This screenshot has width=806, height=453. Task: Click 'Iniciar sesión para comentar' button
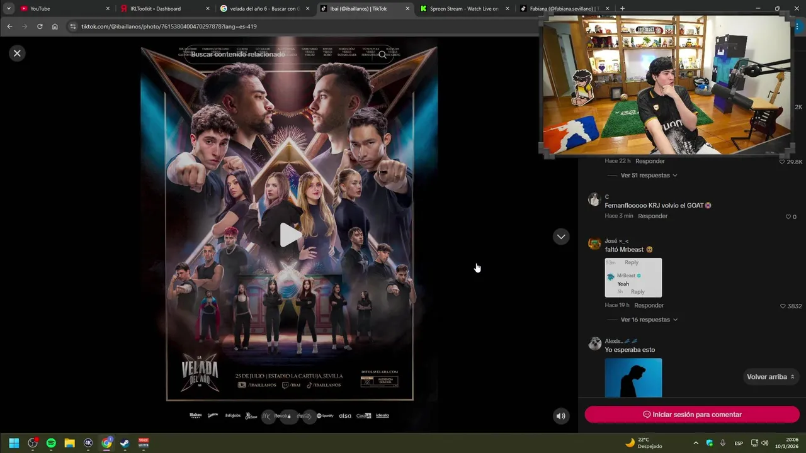click(692, 415)
